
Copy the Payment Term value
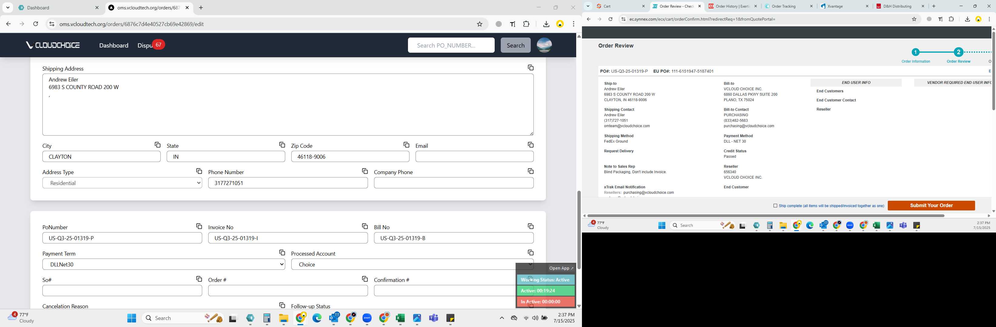[282, 253]
